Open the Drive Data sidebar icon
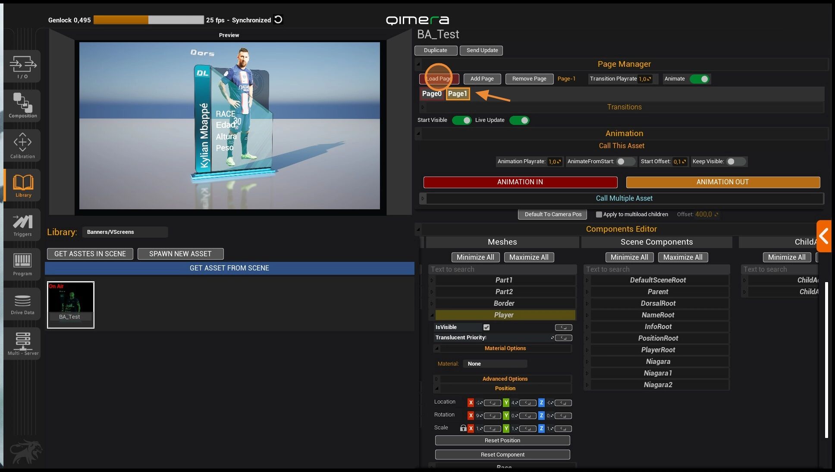The height and width of the screenshot is (472, 835). (22, 304)
